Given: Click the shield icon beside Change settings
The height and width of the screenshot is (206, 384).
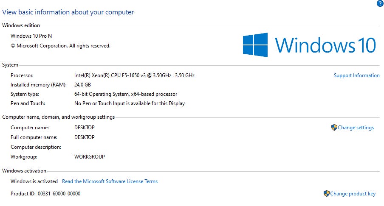Looking at the screenshot, I should [334, 127].
